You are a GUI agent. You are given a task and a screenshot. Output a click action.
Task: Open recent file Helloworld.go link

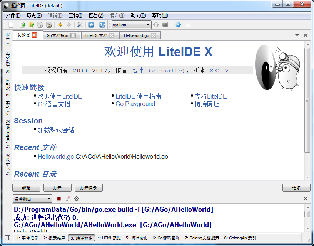[x=56, y=157]
